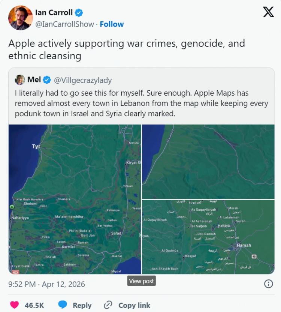Click the X logo icon
281x312 pixels.
pyautogui.click(x=268, y=12)
